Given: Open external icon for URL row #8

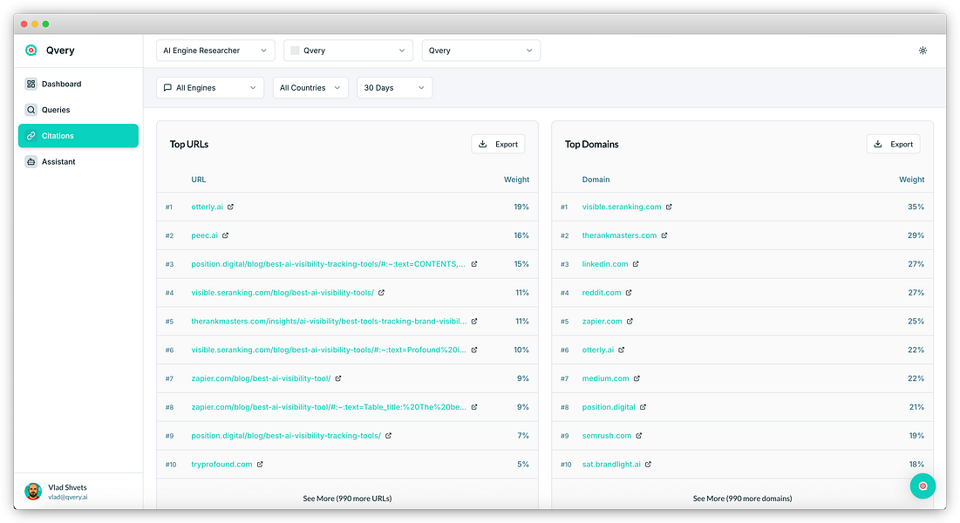Looking at the screenshot, I should [474, 407].
